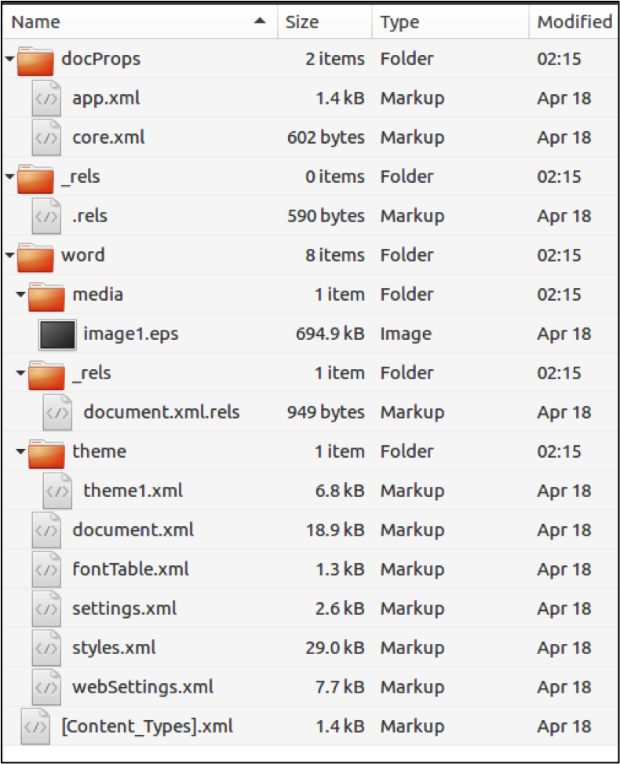Click the document.xml file icon
Image resolution: width=620 pixels, height=764 pixels.
[x=46, y=531]
